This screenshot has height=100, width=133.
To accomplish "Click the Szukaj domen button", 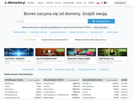I will [101, 21].
